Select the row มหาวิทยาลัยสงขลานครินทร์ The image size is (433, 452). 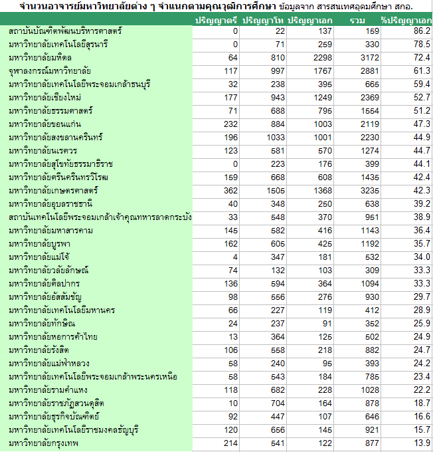point(216,138)
